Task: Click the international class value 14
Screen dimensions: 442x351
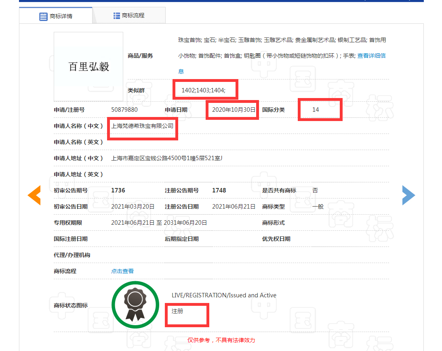Action: click(x=320, y=109)
